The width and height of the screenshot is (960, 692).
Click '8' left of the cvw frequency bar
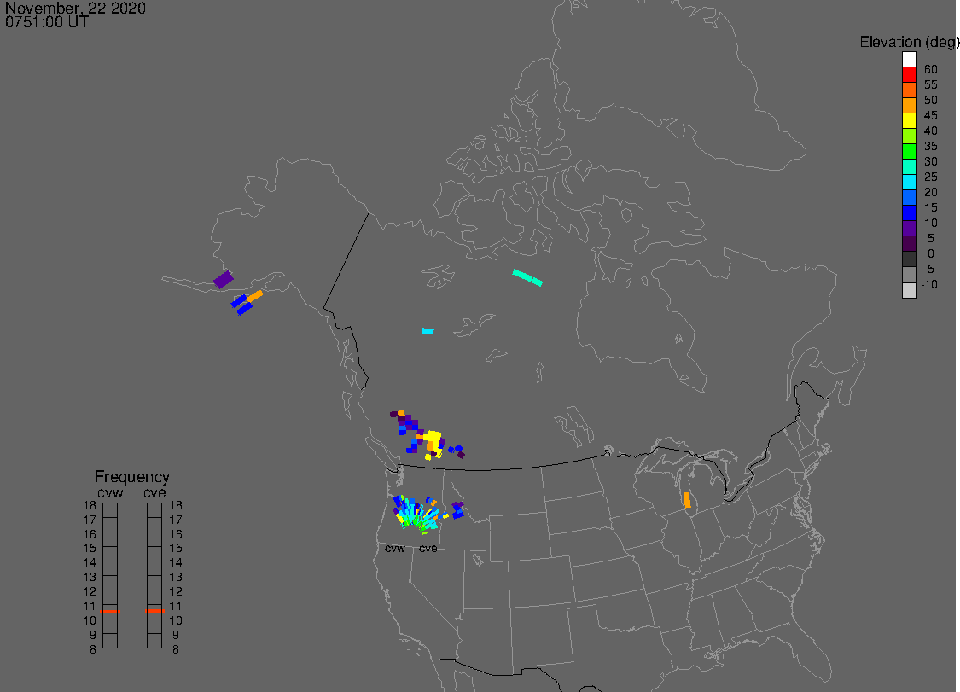coord(93,649)
